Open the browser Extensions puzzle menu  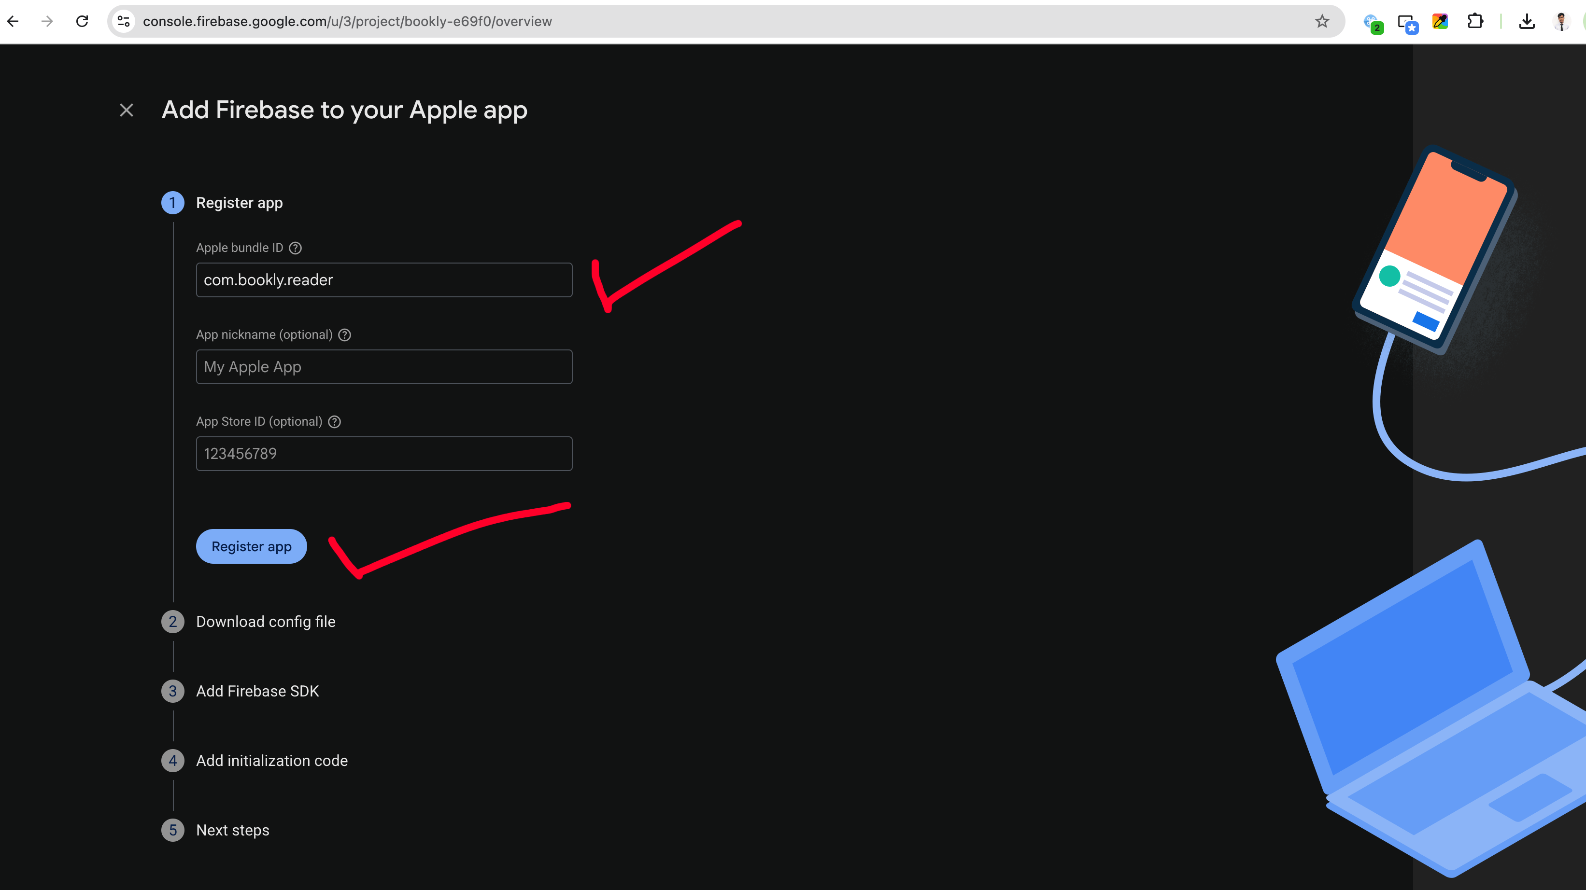tap(1475, 22)
